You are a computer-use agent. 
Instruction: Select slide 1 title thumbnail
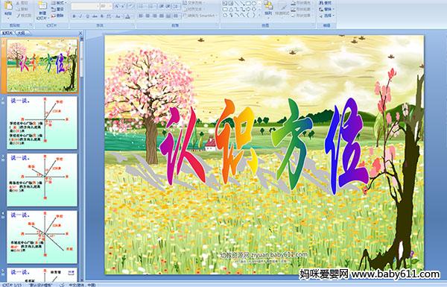[42, 66]
